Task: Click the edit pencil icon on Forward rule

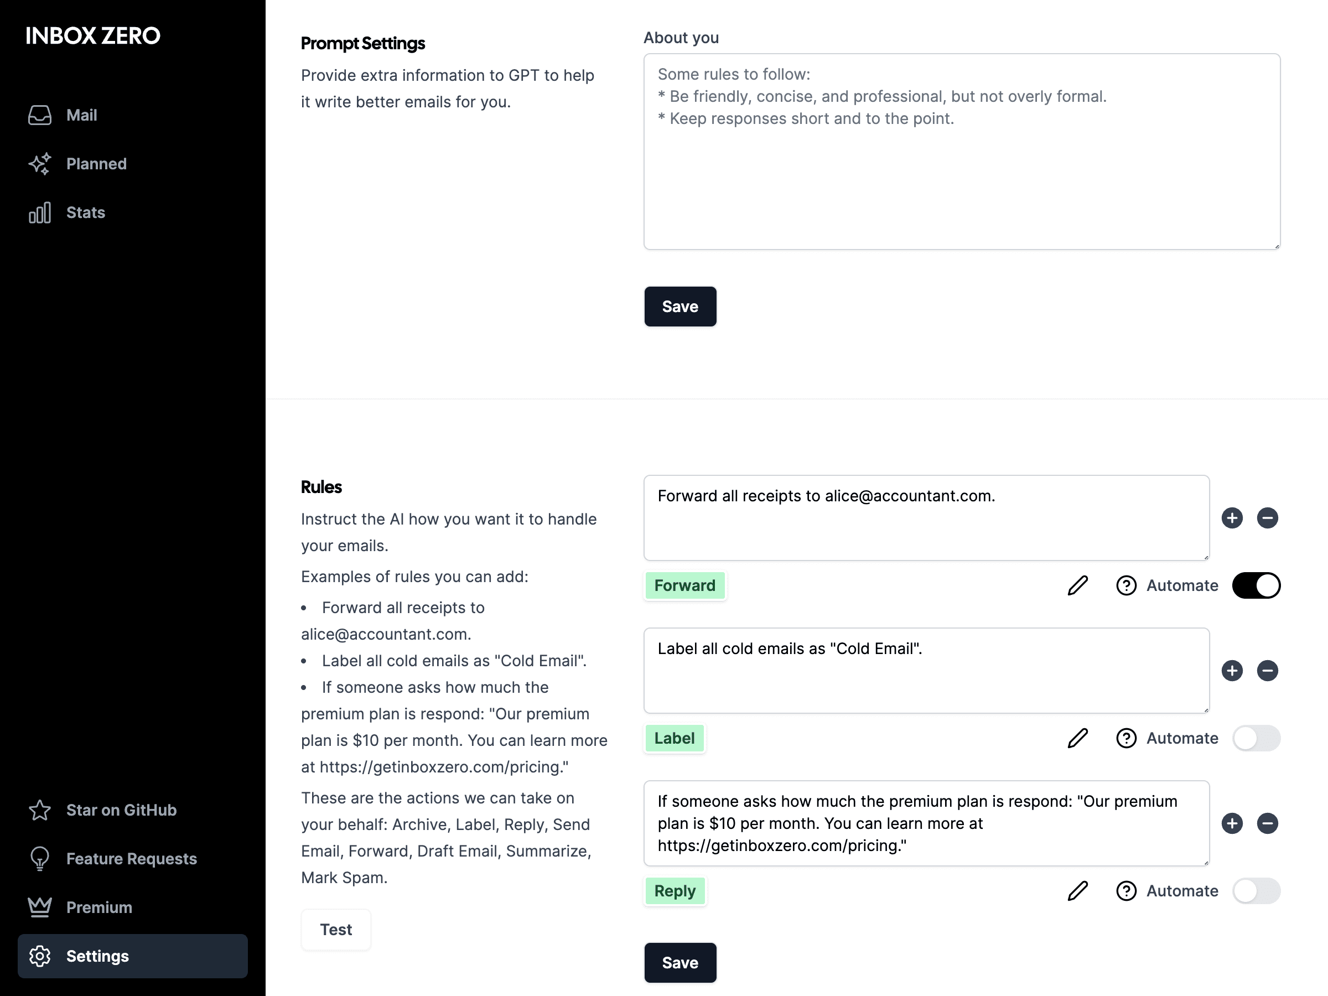Action: tap(1078, 585)
